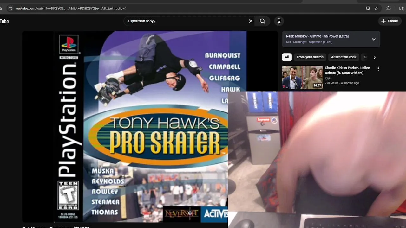Screen dimensions: 406x228
Task: Open the browser extensions puzzle icon
Action: coord(388,9)
